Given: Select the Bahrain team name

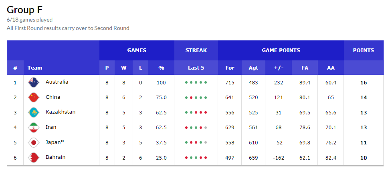Looking at the screenshot, I should [x=55, y=157].
